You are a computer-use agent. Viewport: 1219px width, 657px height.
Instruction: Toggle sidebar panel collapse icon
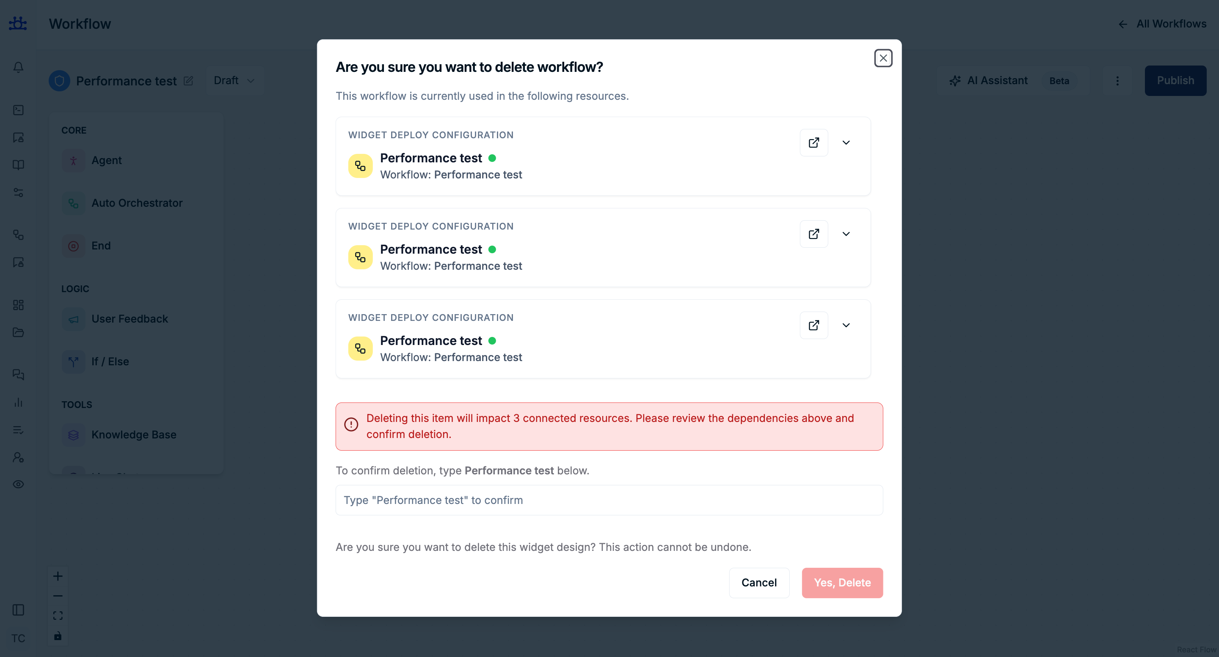coord(18,610)
